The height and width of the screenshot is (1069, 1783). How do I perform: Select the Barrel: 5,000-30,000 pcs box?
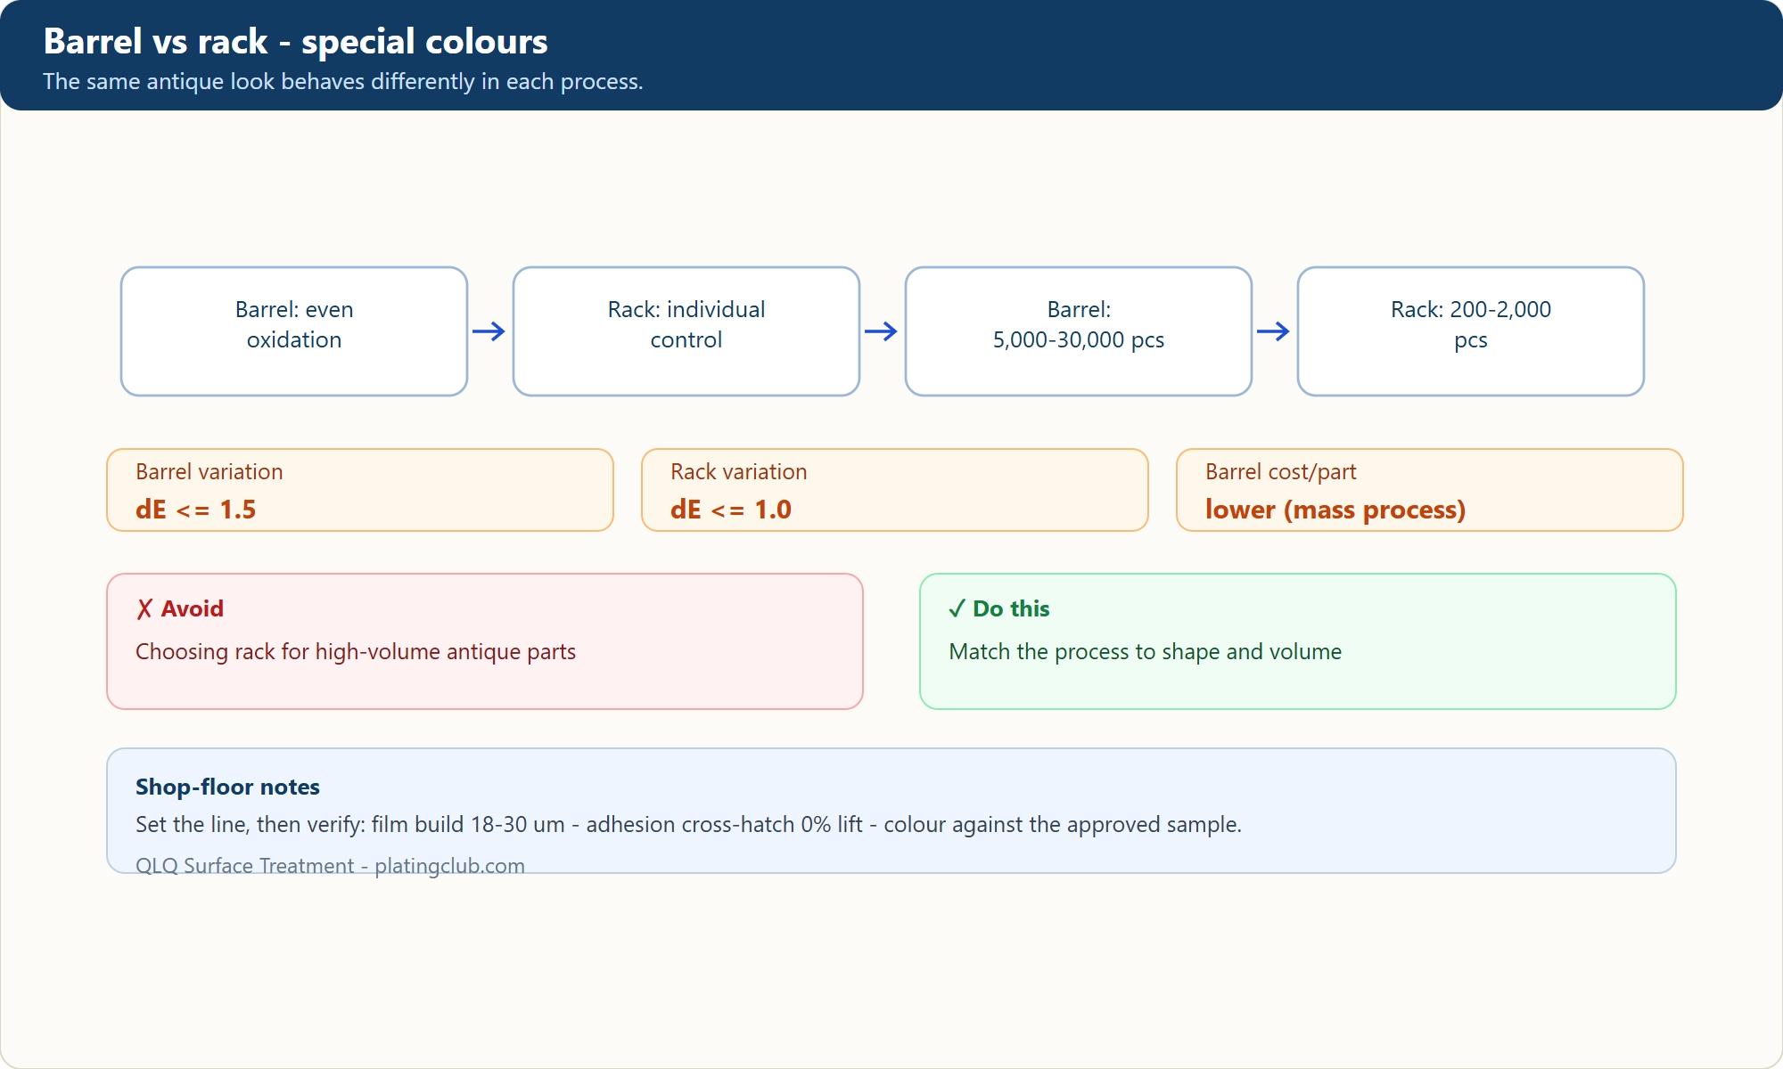tap(1079, 331)
